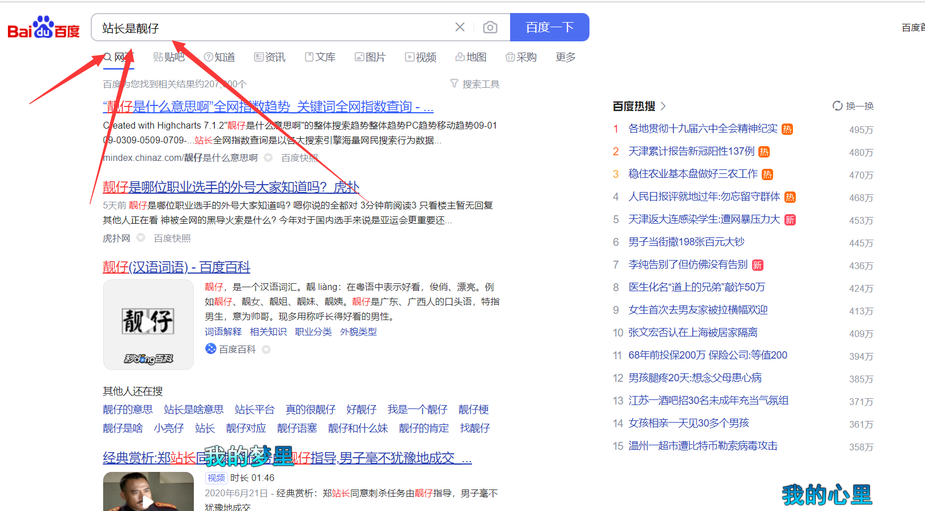Expand the arrow icon beside 虎扑网

pyautogui.click(x=141, y=238)
